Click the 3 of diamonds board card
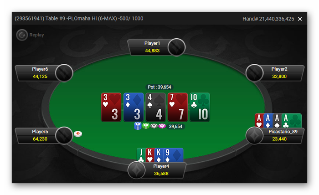 pos(134,107)
